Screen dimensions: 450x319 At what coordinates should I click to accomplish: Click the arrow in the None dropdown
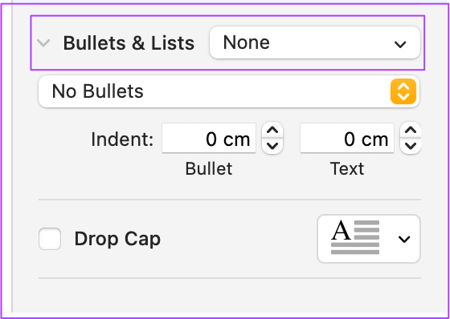400,44
